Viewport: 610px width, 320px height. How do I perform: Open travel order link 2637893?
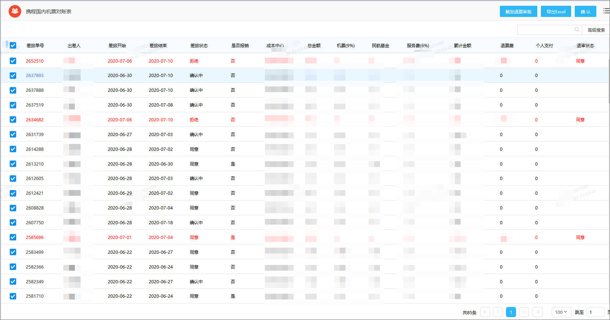(35, 76)
